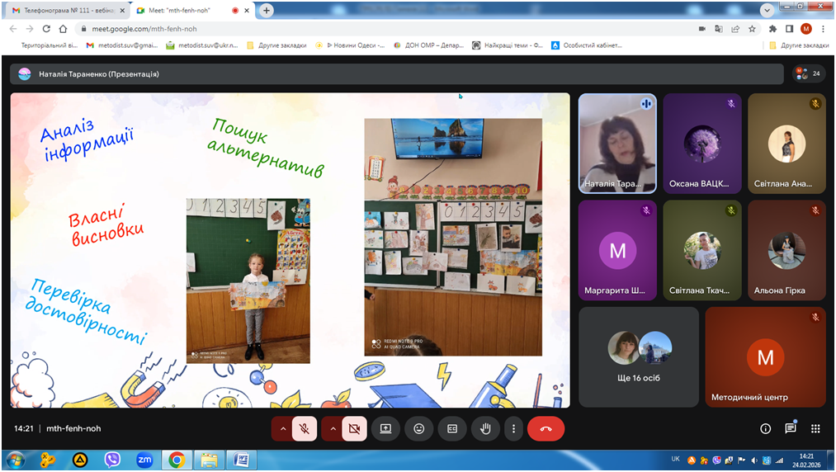Leave the call with red hang-up button
The width and height of the screenshot is (836, 472).
point(546,429)
